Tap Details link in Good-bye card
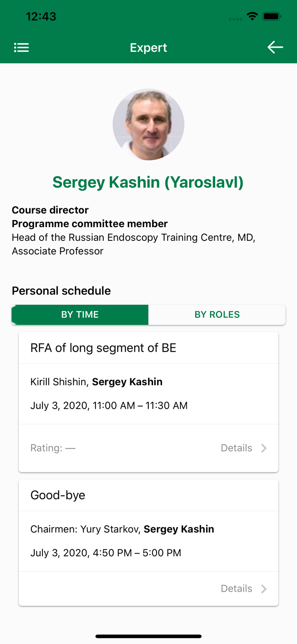 click(x=236, y=589)
